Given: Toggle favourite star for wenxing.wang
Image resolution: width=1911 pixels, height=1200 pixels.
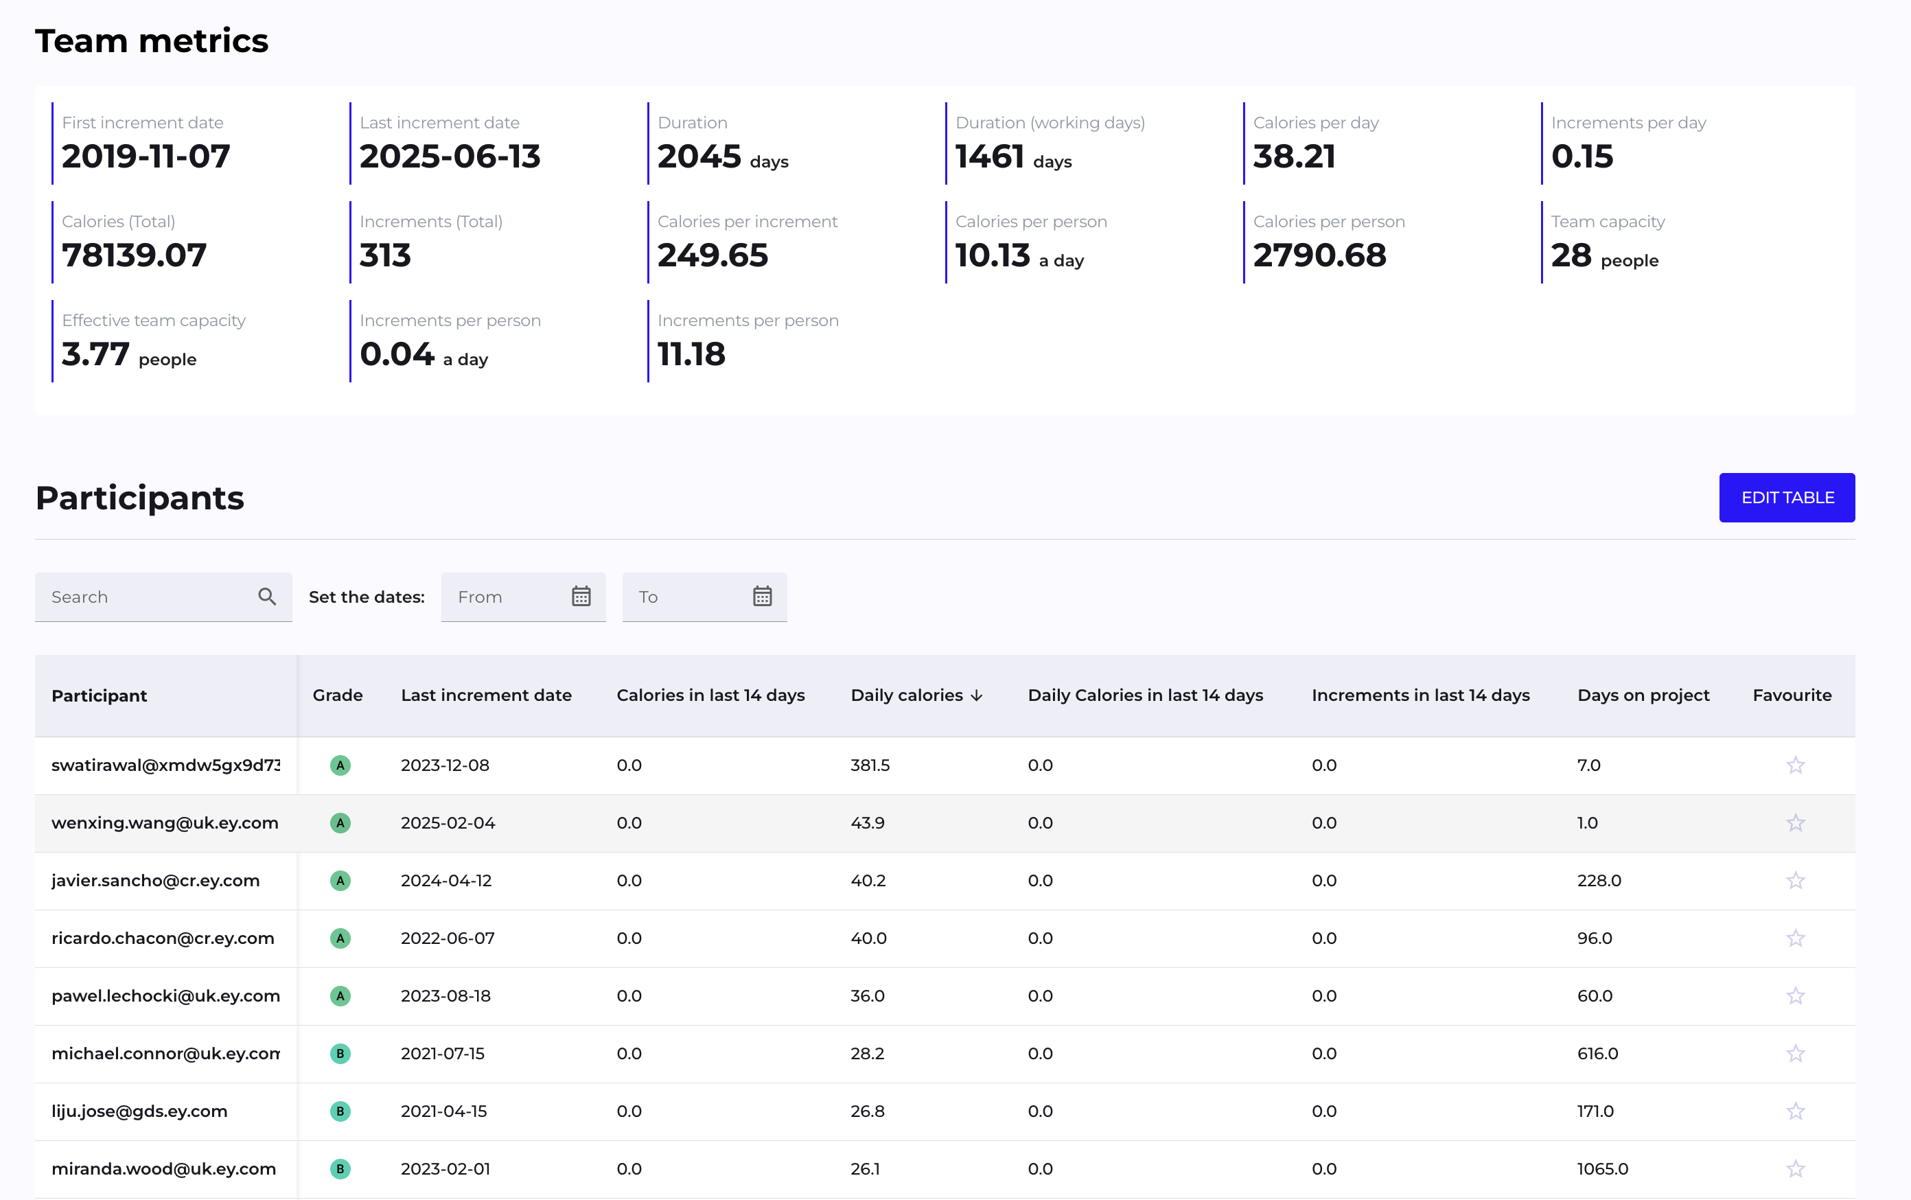Looking at the screenshot, I should [1795, 823].
